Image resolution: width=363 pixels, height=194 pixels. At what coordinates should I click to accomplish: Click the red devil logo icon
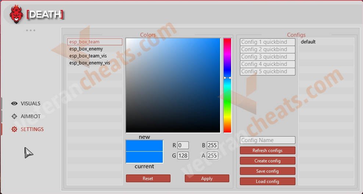coord(16,14)
